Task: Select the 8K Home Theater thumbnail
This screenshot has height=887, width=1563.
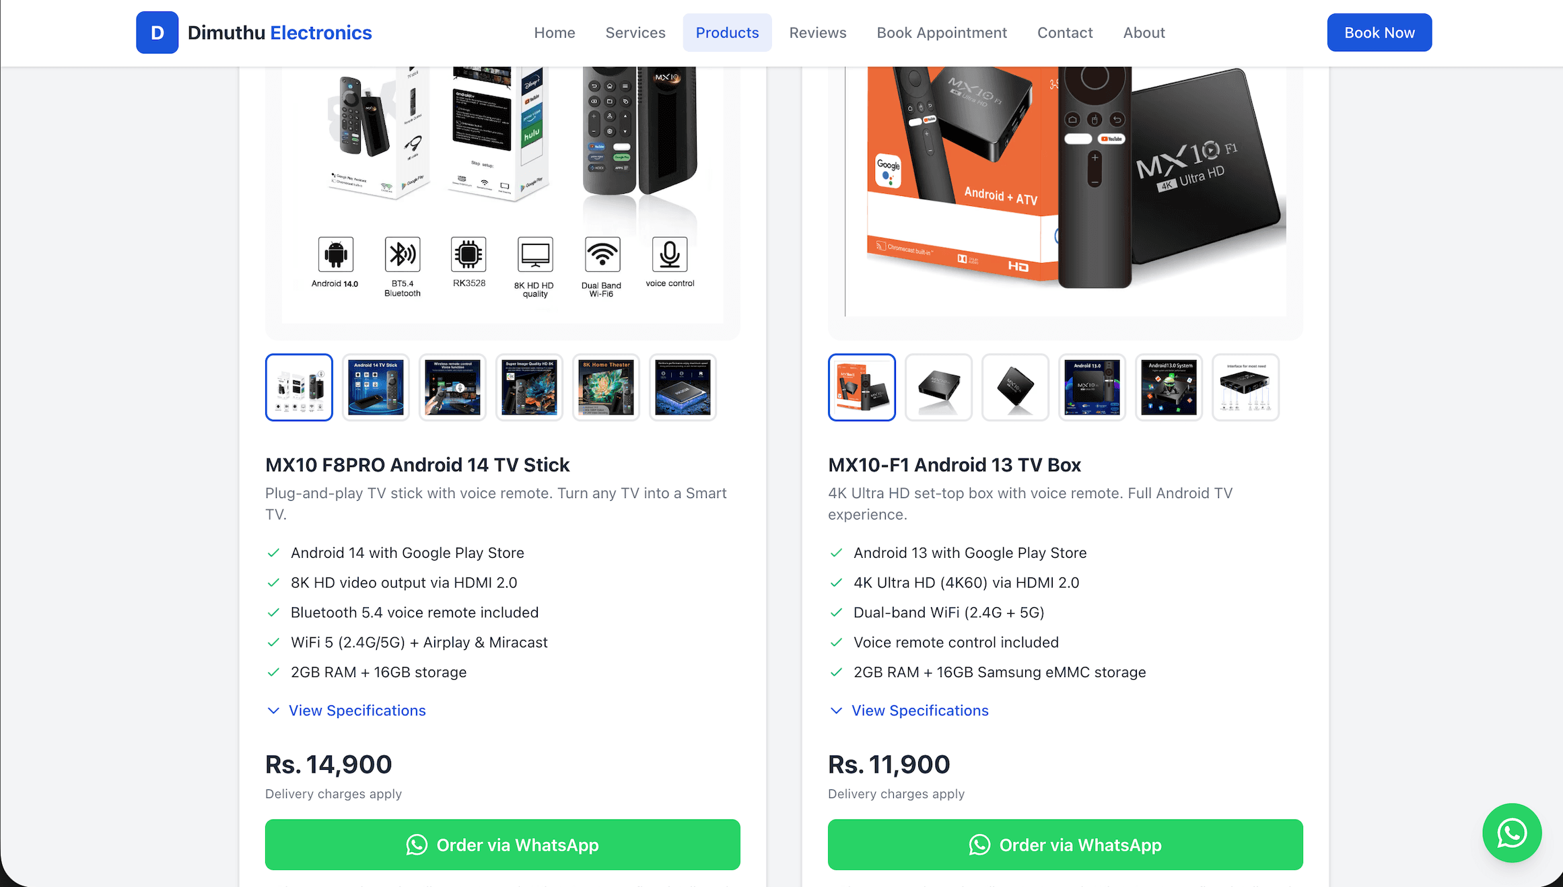Action: coord(605,387)
